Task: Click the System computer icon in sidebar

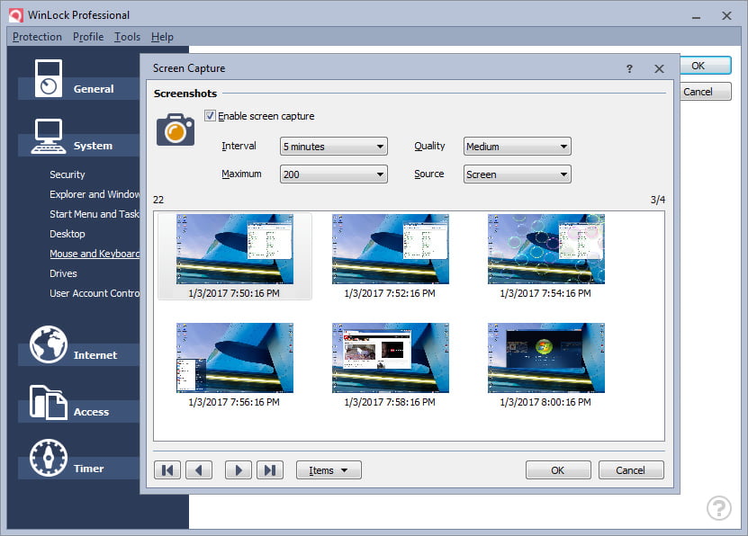Action: (x=49, y=137)
